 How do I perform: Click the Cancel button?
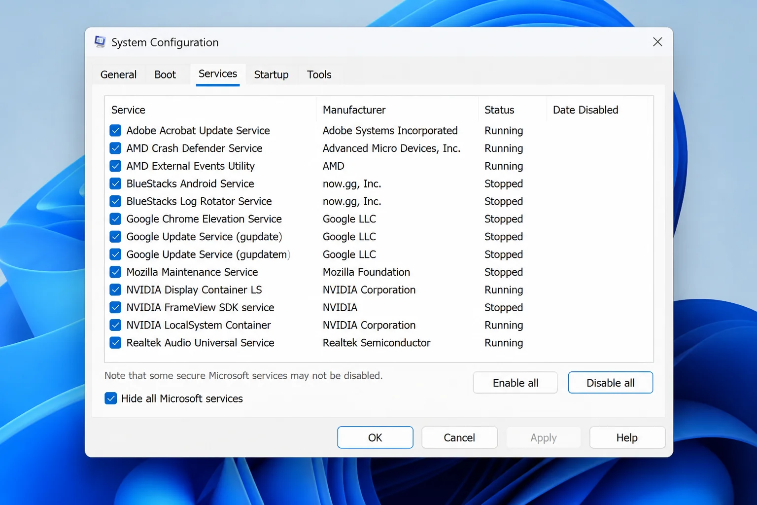pyautogui.click(x=459, y=437)
